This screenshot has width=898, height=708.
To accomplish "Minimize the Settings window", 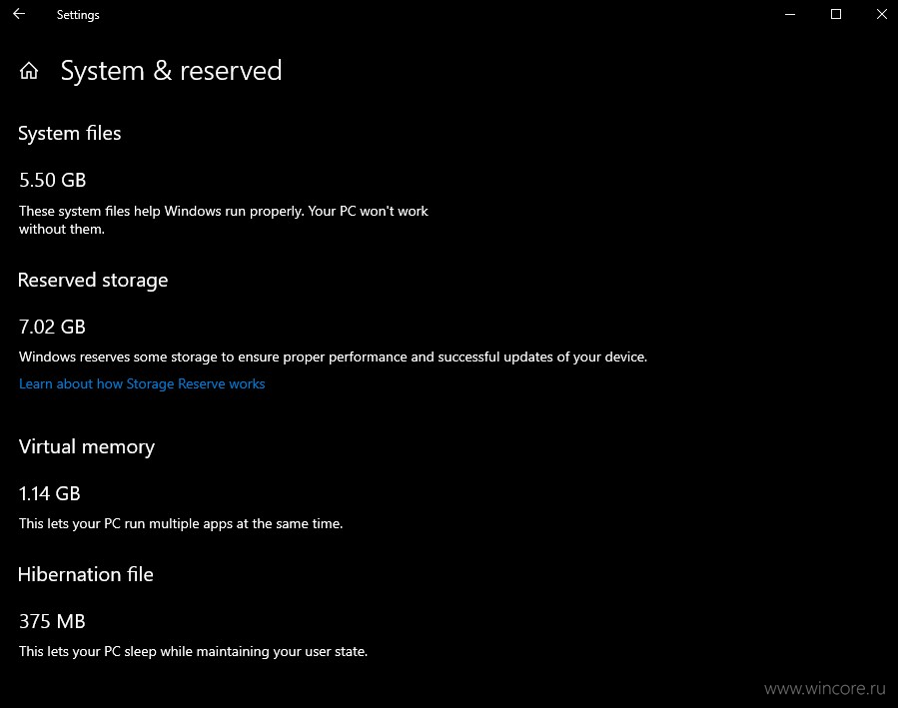I will point(790,14).
